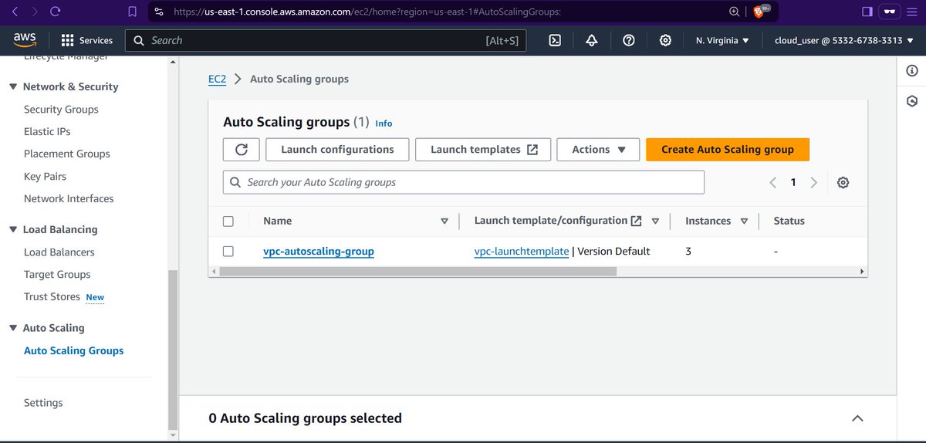This screenshot has width=926, height=443.
Task: Open the N. Virginia region selector
Action: pyautogui.click(x=722, y=40)
